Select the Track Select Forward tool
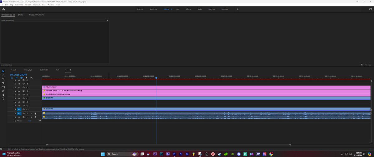The image size is (374, 157). [3, 75]
